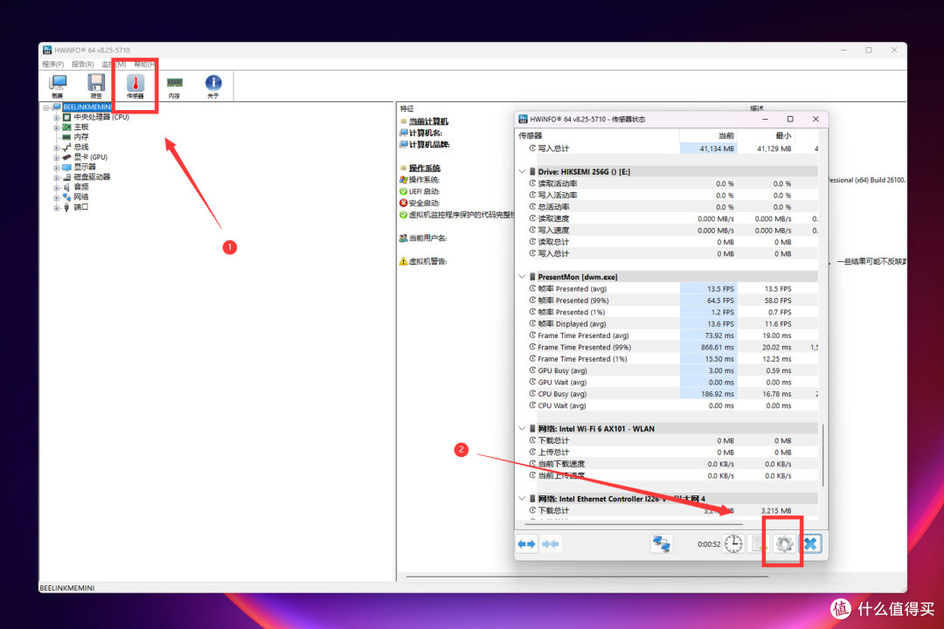Image resolution: width=944 pixels, height=629 pixels.
Task: Click the sensor window vertical scrollbar
Action: click(823, 456)
